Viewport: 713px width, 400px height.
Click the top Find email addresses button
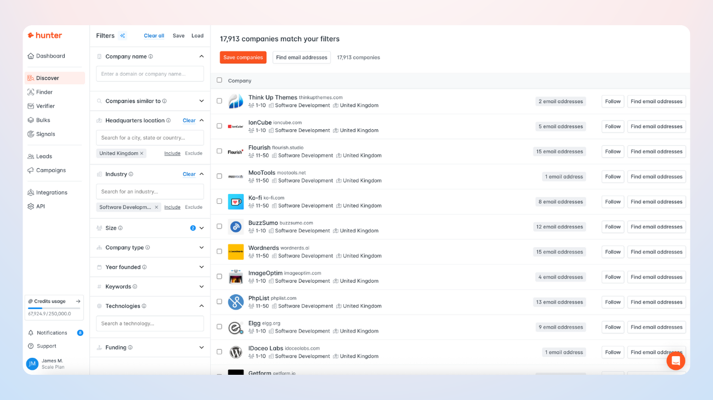click(x=302, y=58)
